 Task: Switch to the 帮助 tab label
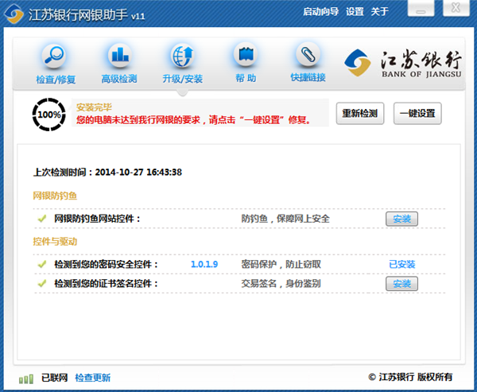(x=246, y=78)
